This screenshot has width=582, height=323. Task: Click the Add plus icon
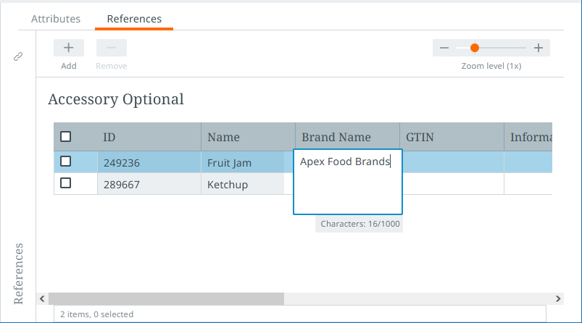tap(69, 48)
